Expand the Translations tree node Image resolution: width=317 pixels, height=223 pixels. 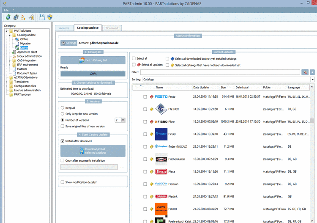(6, 82)
